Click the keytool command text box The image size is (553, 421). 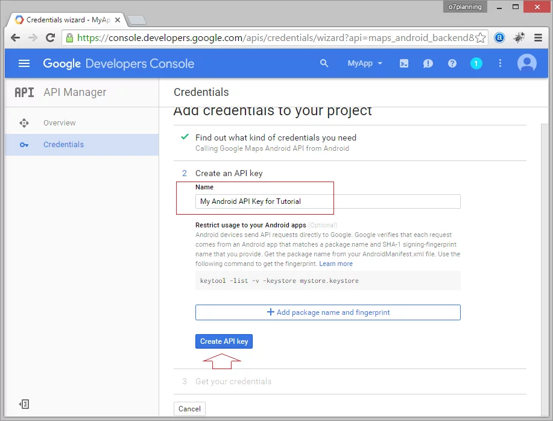point(327,280)
